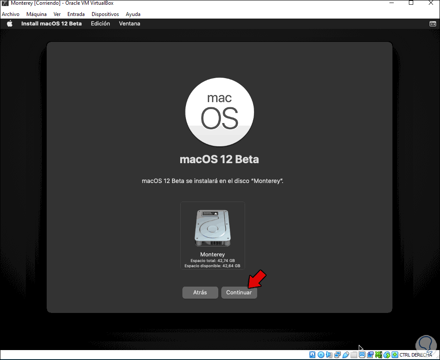This screenshot has width=440, height=360.
Task: Minimize the VirtualBox window
Action: pos(392,3)
